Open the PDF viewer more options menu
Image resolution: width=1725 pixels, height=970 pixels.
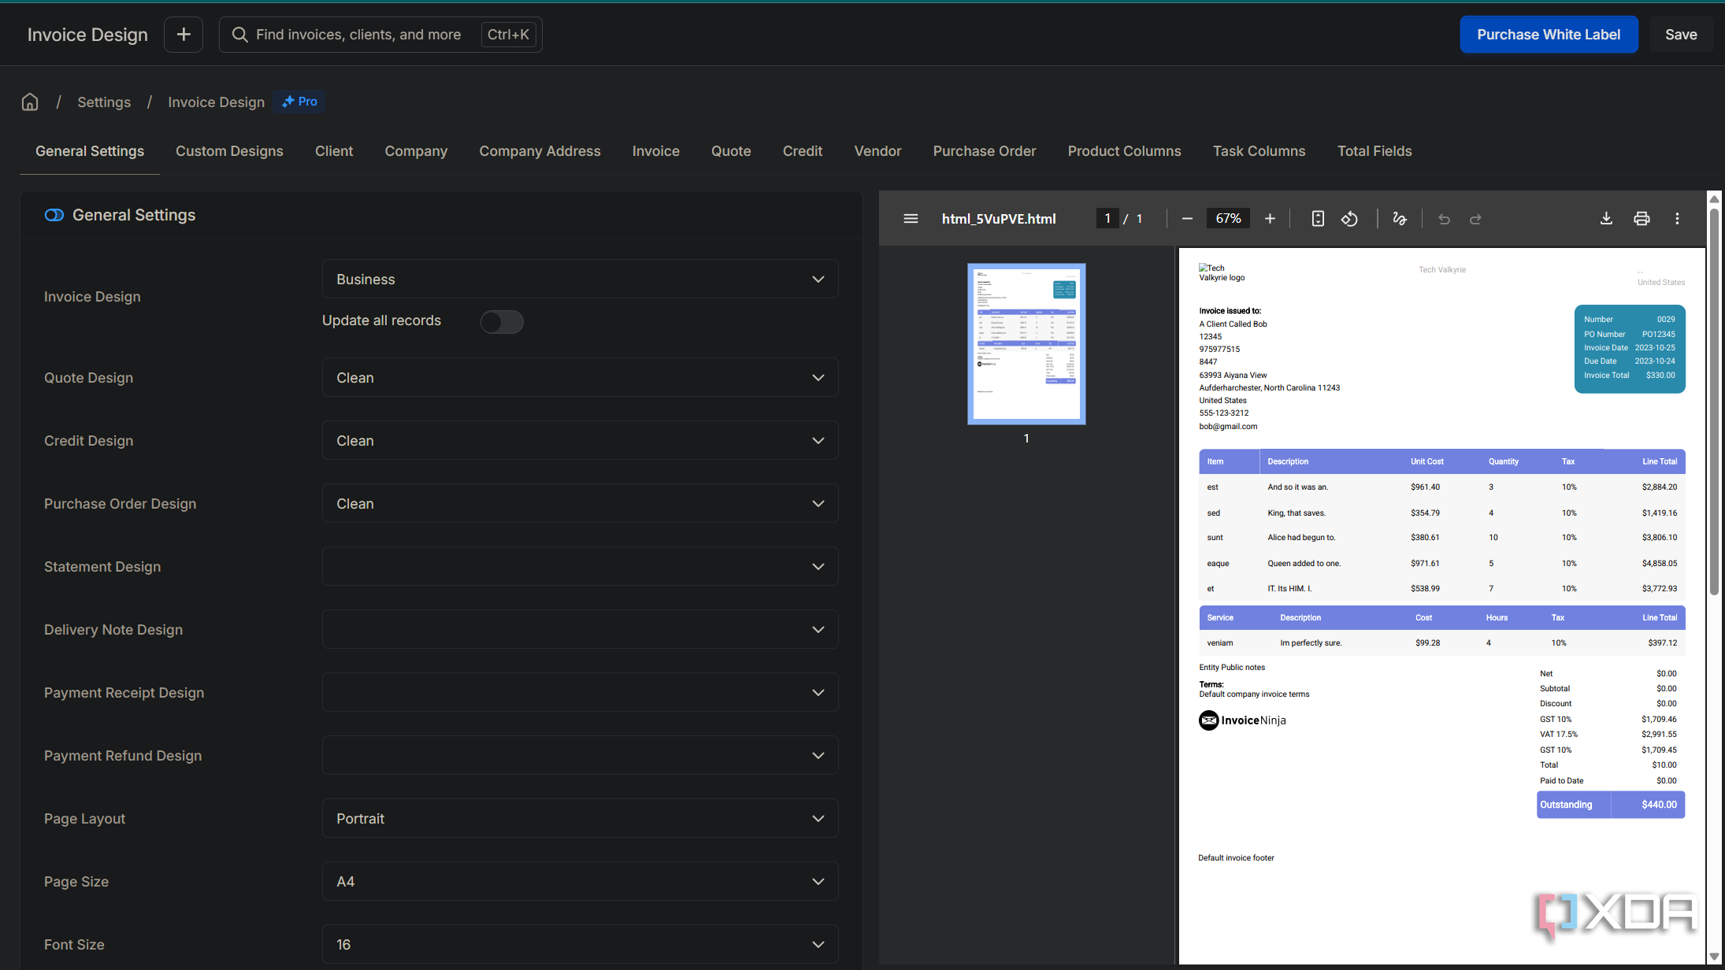coord(1677,219)
